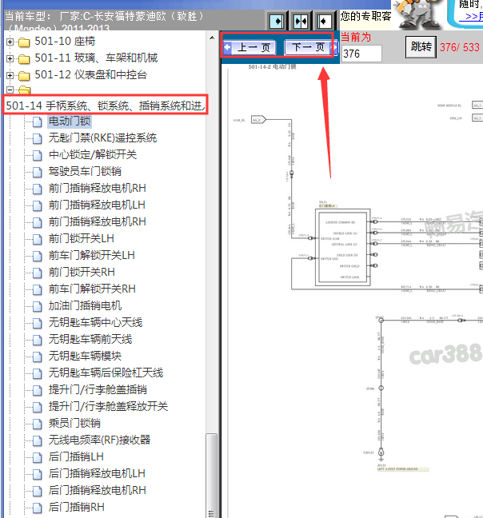Click page icon beside 中心锁定/解锁开关

[38, 155]
